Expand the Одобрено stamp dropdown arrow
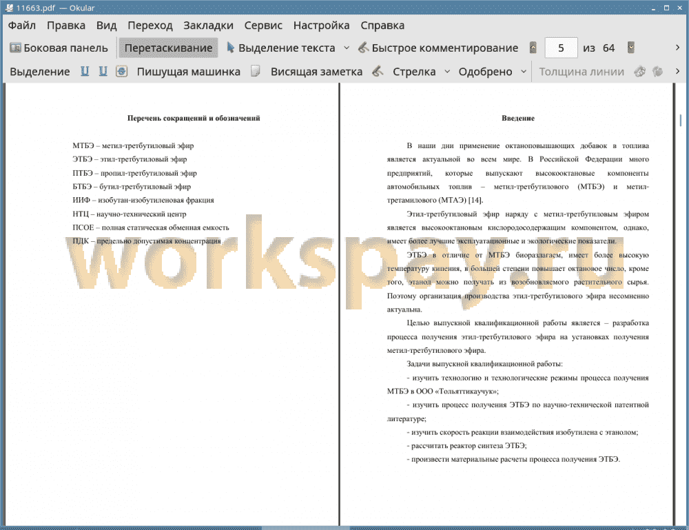Screen dimensions: 689x530 (x=524, y=71)
